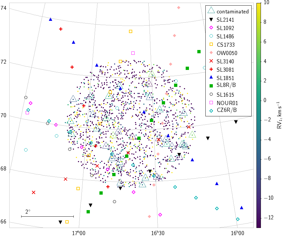Click the contaminated open-triangle legend symbol

pos(211,10)
